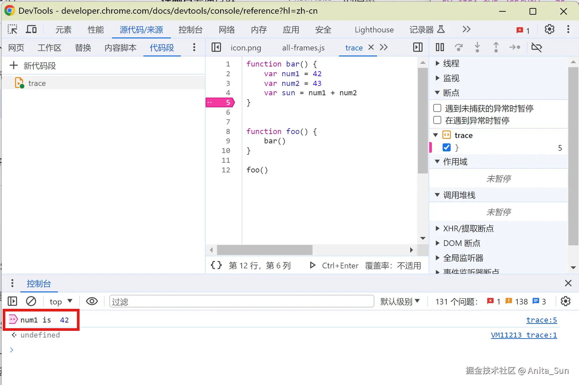Add a new snippet with the plus button
The image size is (579, 385).
(14, 66)
